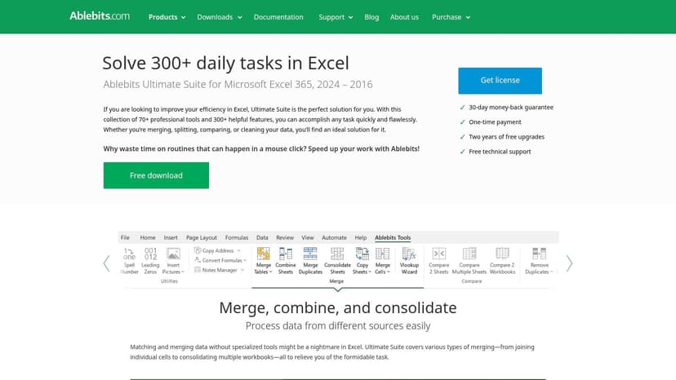Open the Consolidate Sheets tool

coord(337,261)
